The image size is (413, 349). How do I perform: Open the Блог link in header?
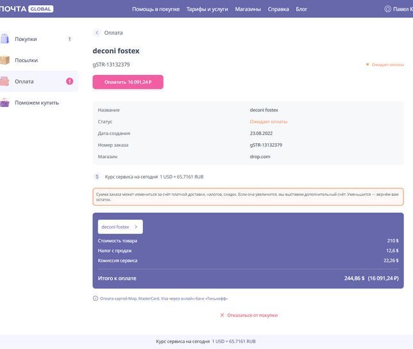click(x=301, y=9)
